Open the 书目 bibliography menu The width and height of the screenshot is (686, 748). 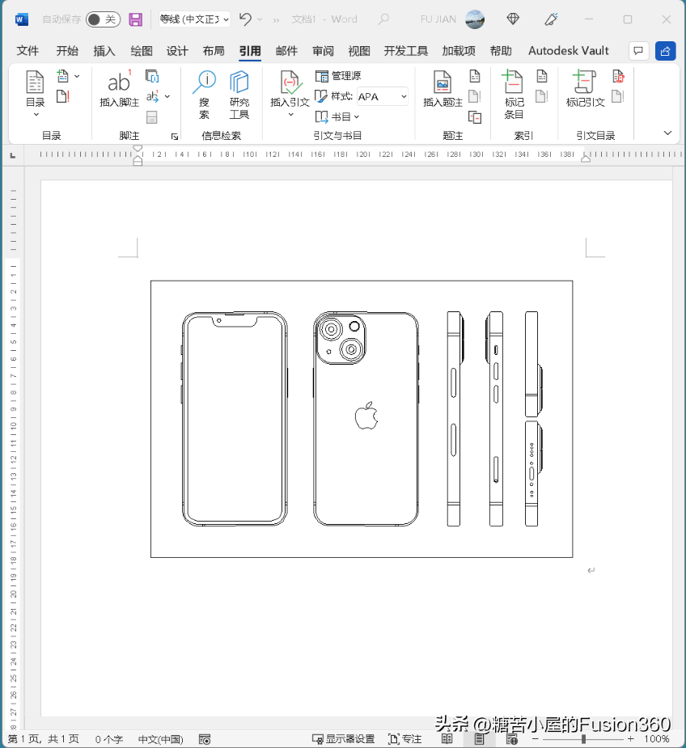337,116
